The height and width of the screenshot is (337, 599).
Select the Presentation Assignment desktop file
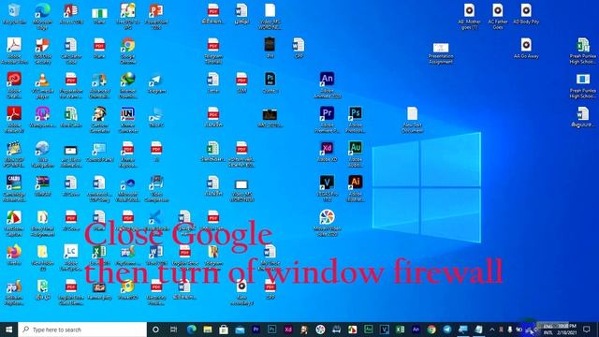pos(441,53)
